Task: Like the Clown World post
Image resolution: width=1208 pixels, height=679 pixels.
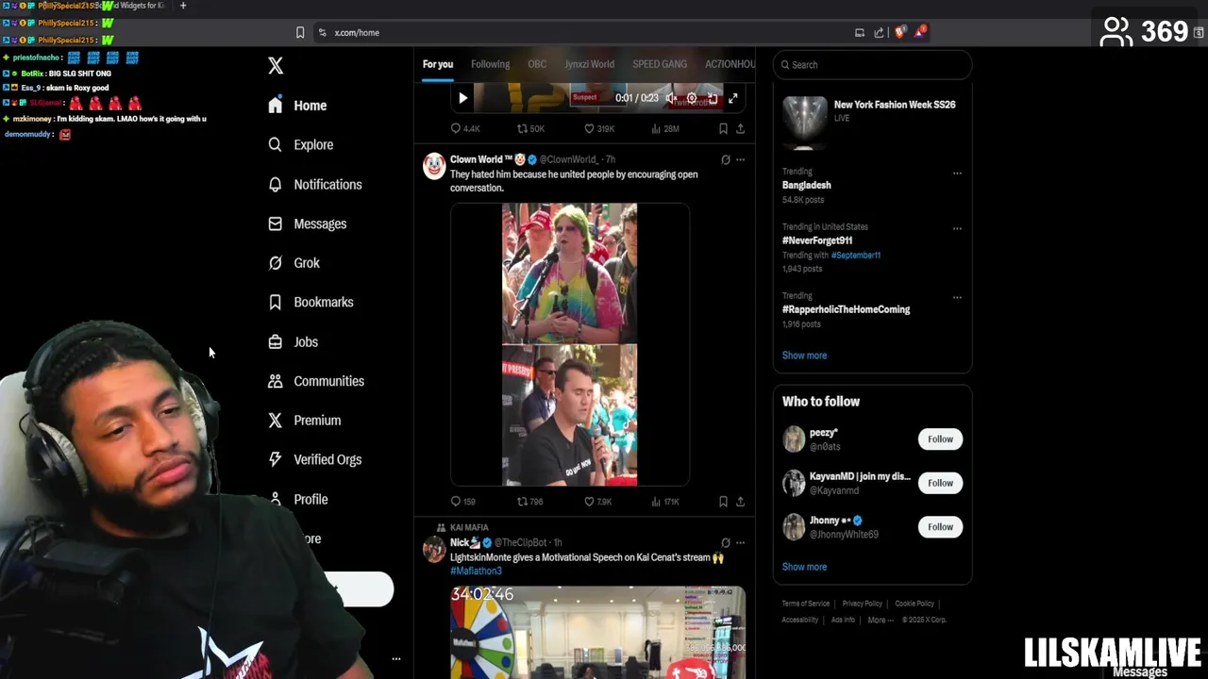Action: pyautogui.click(x=597, y=502)
